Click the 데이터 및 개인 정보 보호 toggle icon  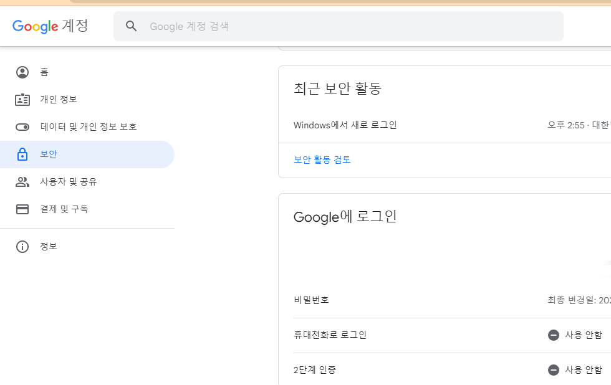click(x=22, y=127)
